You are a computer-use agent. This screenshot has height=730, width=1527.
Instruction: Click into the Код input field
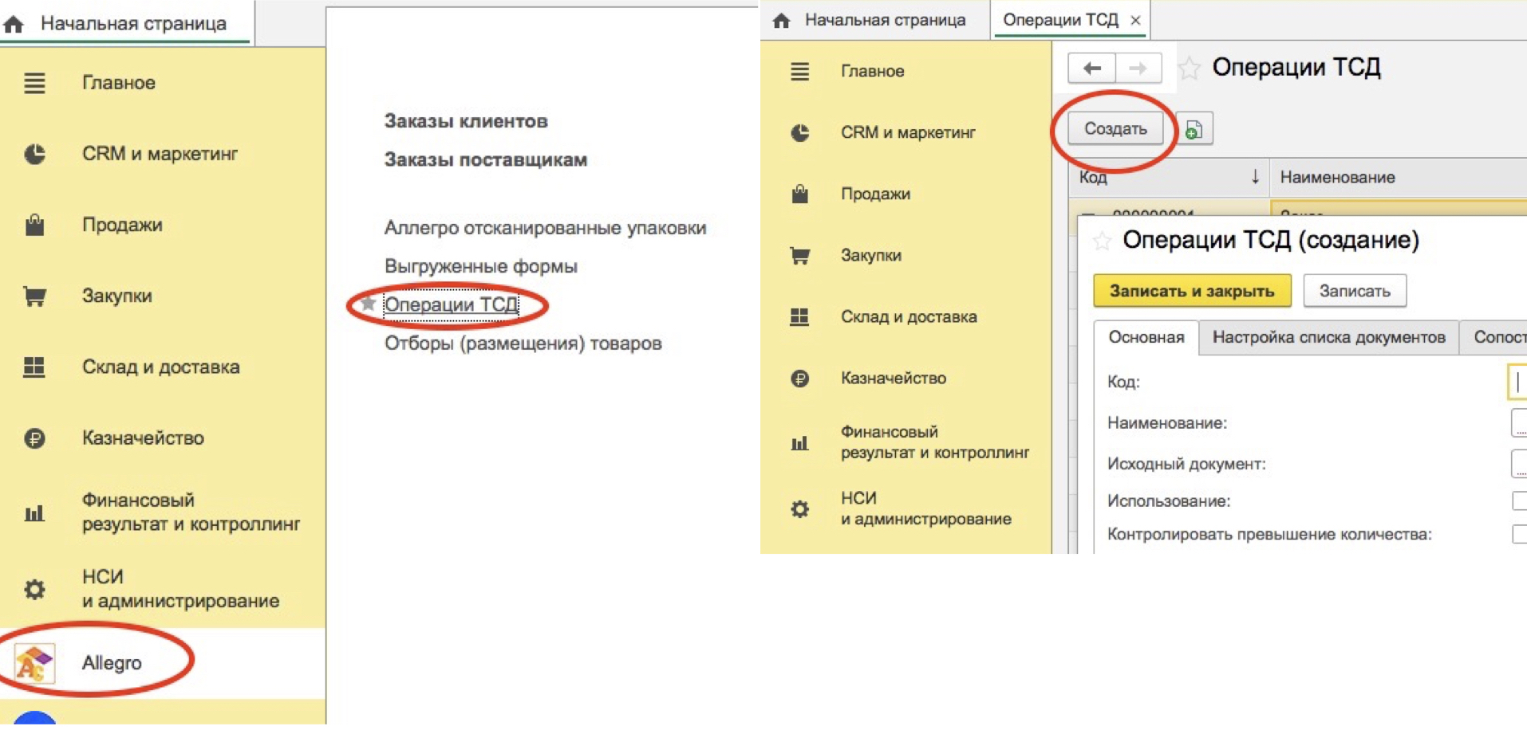click(x=1517, y=382)
